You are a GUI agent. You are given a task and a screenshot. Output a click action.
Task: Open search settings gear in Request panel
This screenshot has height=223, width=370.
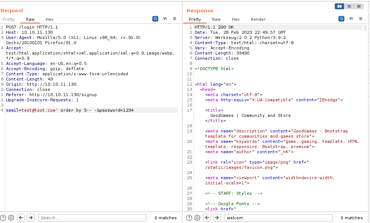pos(11,218)
